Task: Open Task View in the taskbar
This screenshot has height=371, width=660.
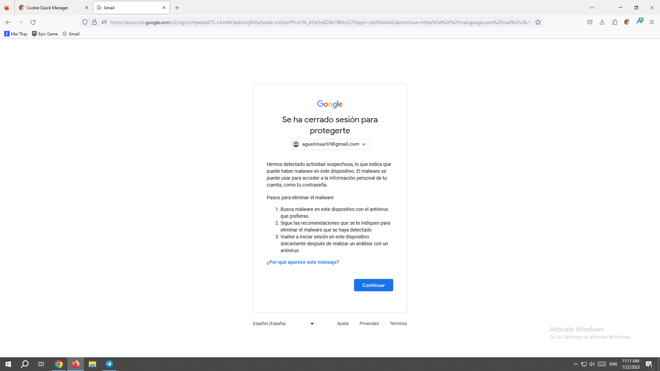Action: coord(41,364)
